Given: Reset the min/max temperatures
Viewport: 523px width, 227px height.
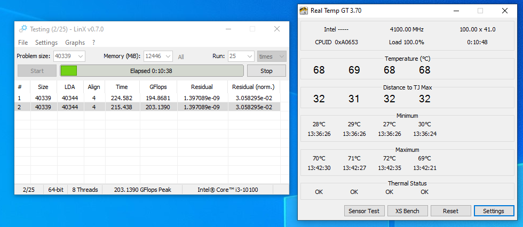Looking at the screenshot, I should [450, 211].
